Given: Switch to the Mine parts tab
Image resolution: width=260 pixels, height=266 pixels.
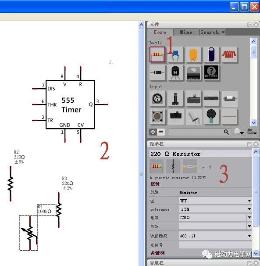Looking at the screenshot, I should (x=186, y=32).
